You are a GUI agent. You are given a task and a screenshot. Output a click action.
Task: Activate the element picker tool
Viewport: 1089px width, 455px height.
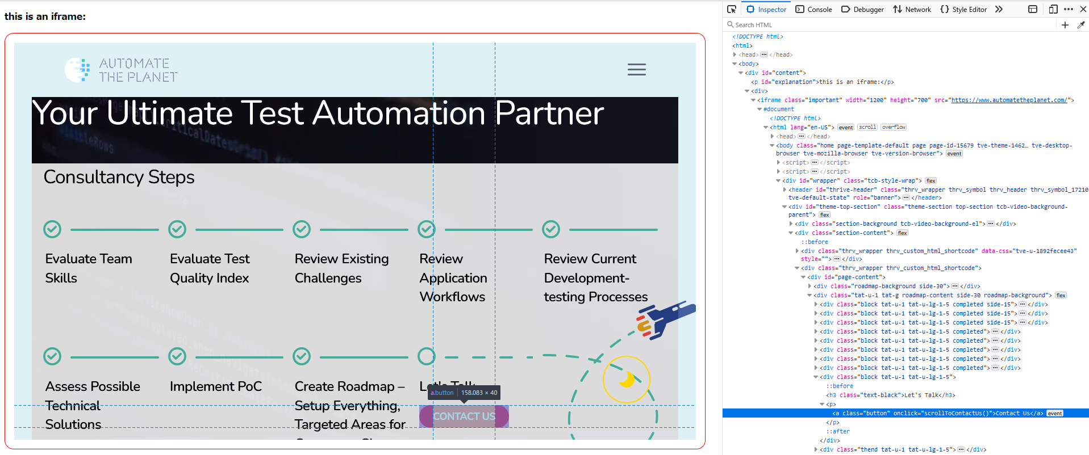(732, 9)
